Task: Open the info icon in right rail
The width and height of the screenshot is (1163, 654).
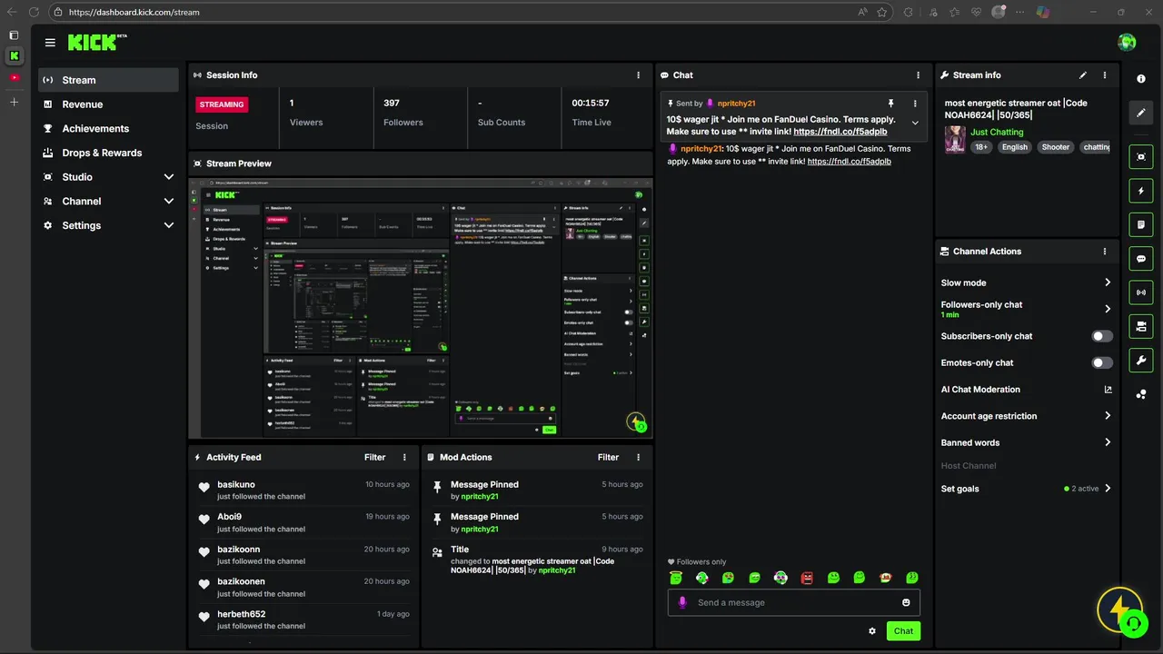Action: [1141, 79]
